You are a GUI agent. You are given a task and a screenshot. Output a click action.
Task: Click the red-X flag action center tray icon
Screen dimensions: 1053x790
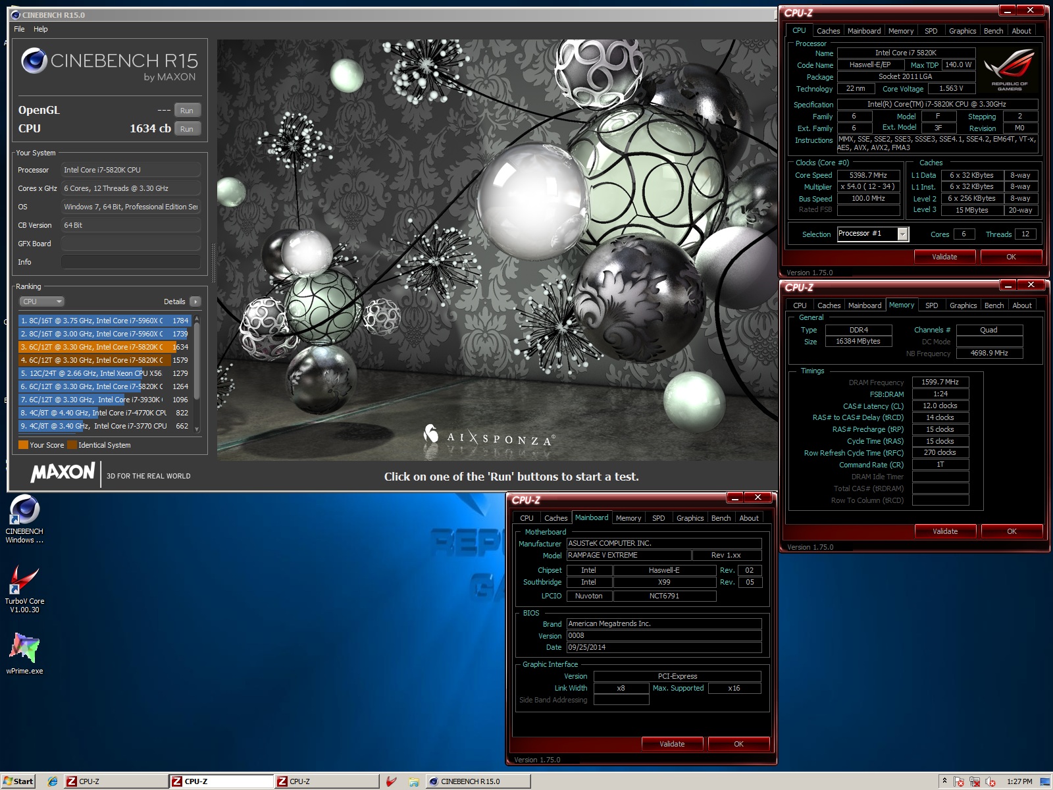click(959, 781)
